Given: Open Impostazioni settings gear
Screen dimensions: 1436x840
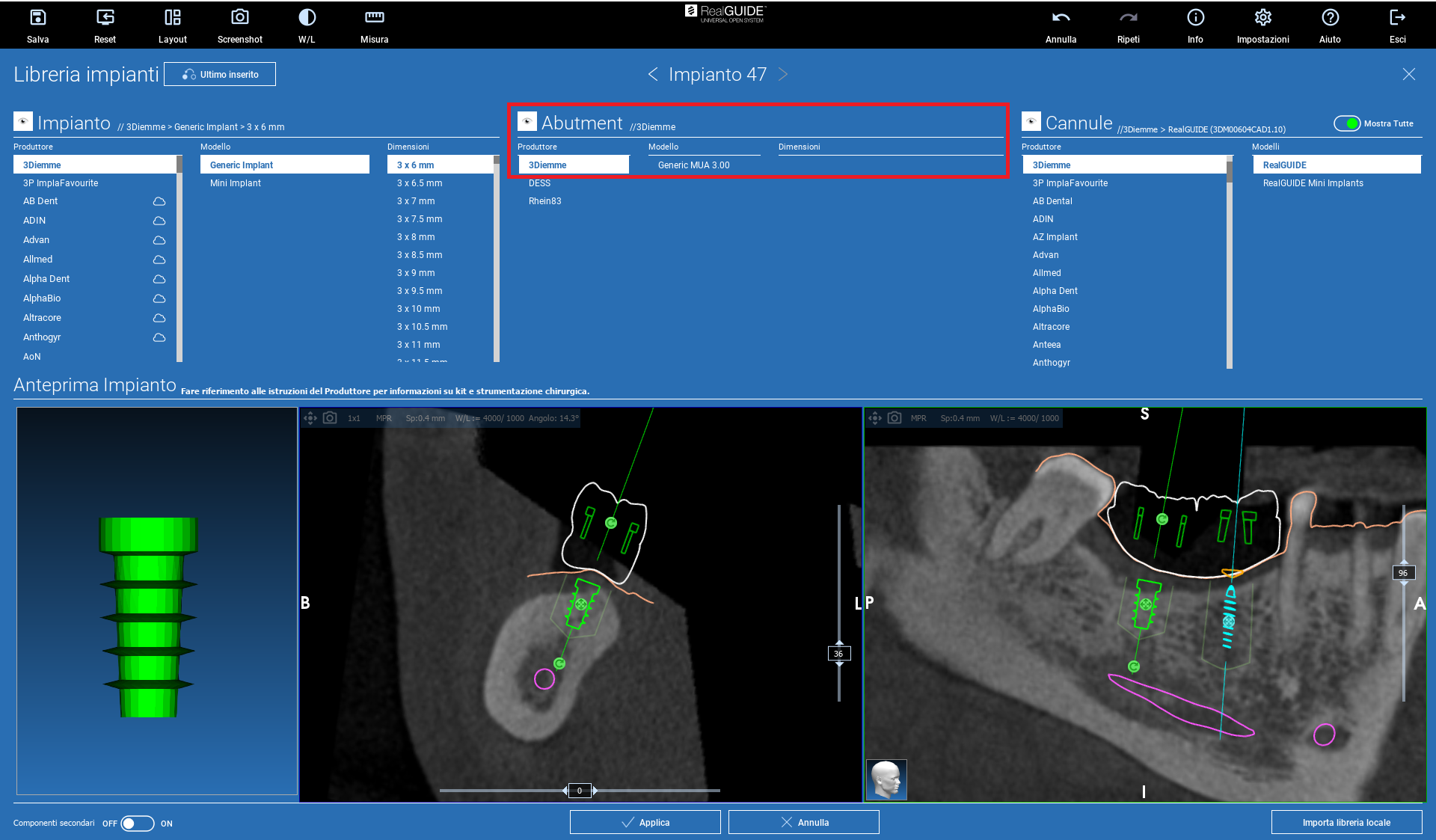Looking at the screenshot, I should click(x=1262, y=18).
